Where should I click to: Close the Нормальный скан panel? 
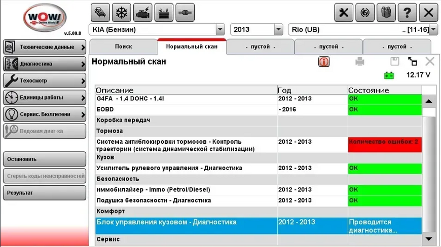430,61
